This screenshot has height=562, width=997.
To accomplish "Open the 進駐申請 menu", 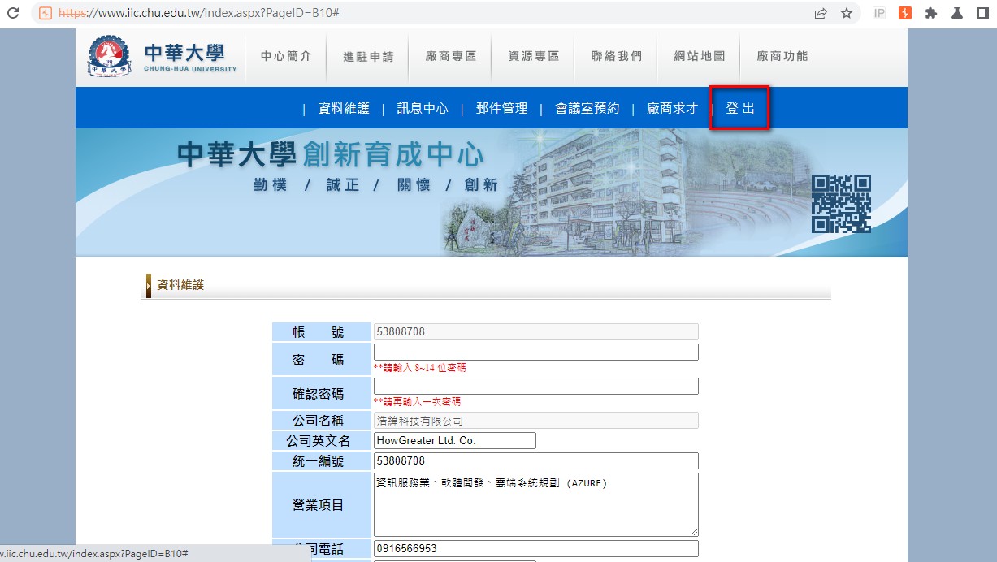I will pyautogui.click(x=368, y=57).
